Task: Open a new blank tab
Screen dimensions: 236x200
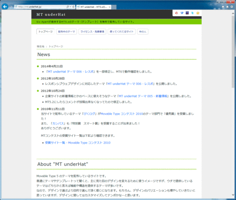Action: point(114,7)
